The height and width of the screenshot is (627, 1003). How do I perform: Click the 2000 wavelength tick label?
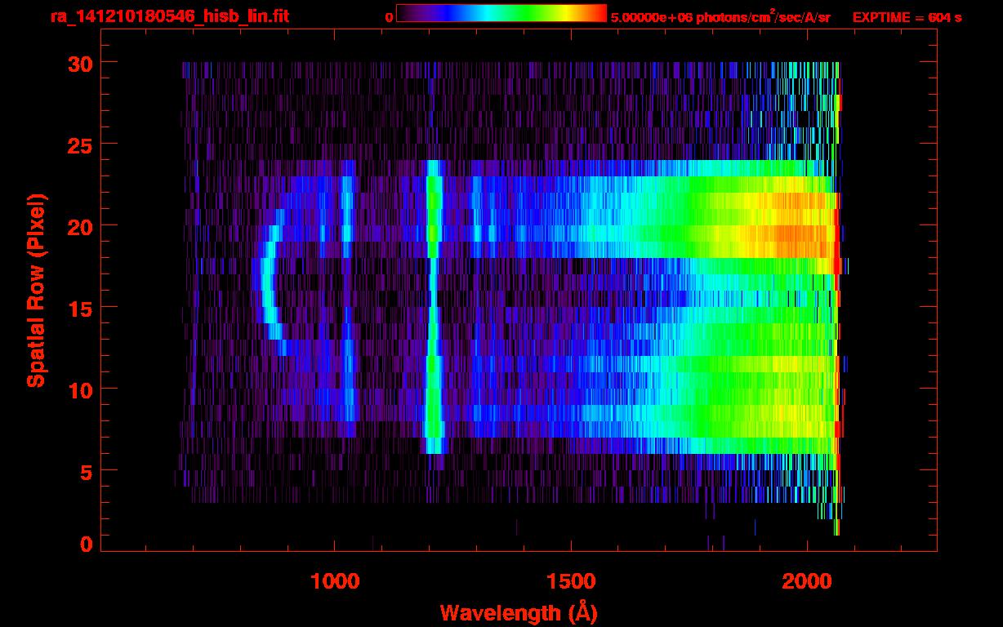tap(807, 582)
